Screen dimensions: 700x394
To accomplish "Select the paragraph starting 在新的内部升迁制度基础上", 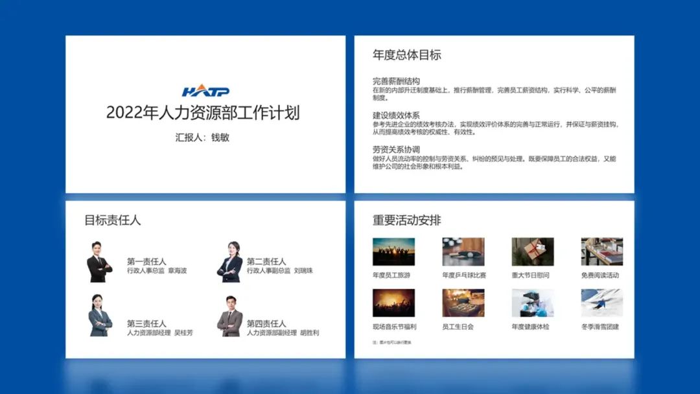I will (x=494, y=94).
